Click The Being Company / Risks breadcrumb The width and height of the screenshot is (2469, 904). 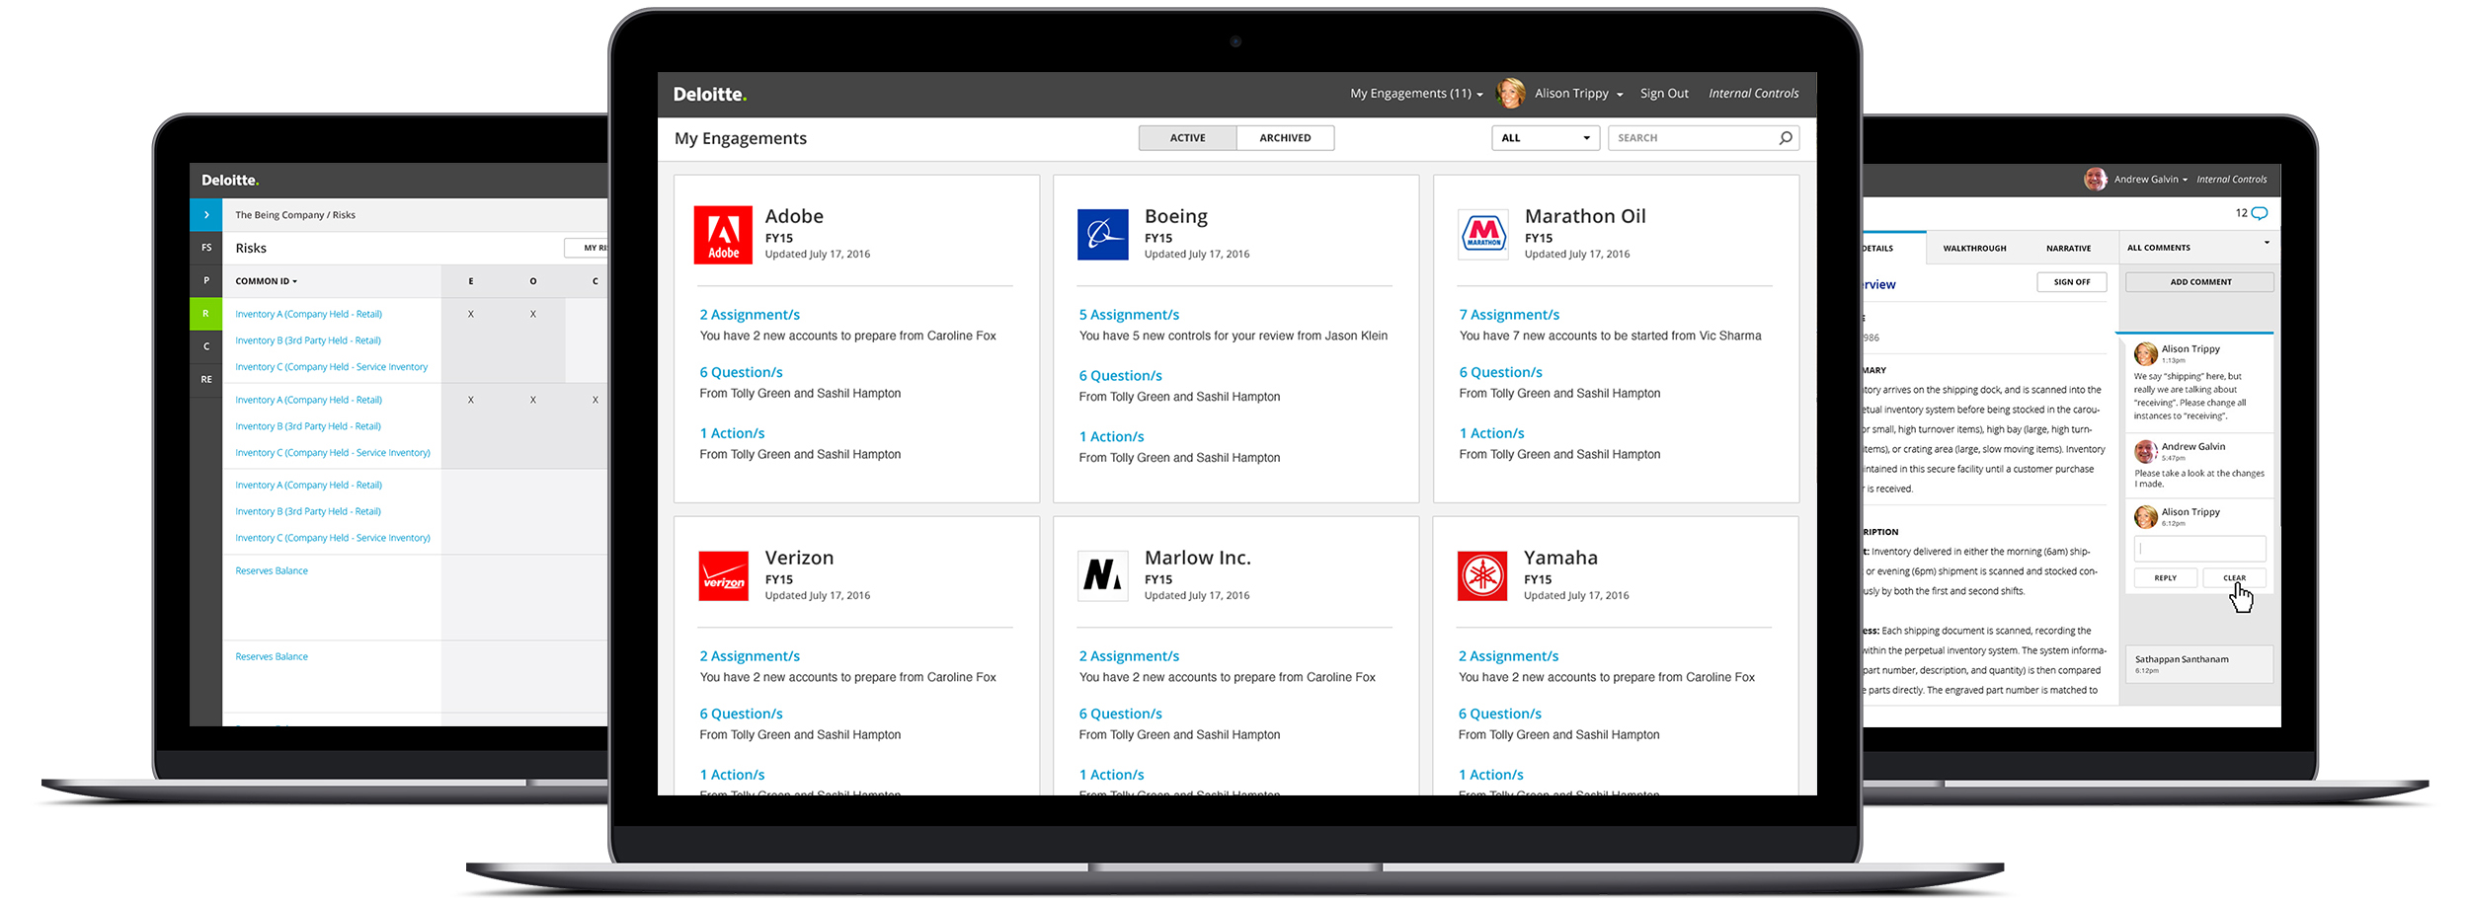coord(295,215)
